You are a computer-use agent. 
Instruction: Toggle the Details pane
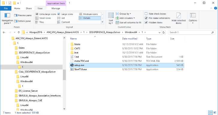(22, 21)
